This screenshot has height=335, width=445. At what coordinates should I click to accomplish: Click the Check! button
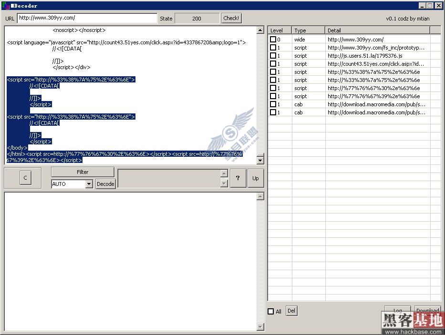pos(231,18)
